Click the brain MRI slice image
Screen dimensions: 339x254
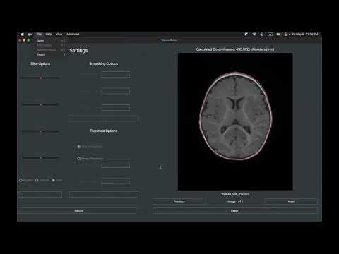[x=235, y=121]
